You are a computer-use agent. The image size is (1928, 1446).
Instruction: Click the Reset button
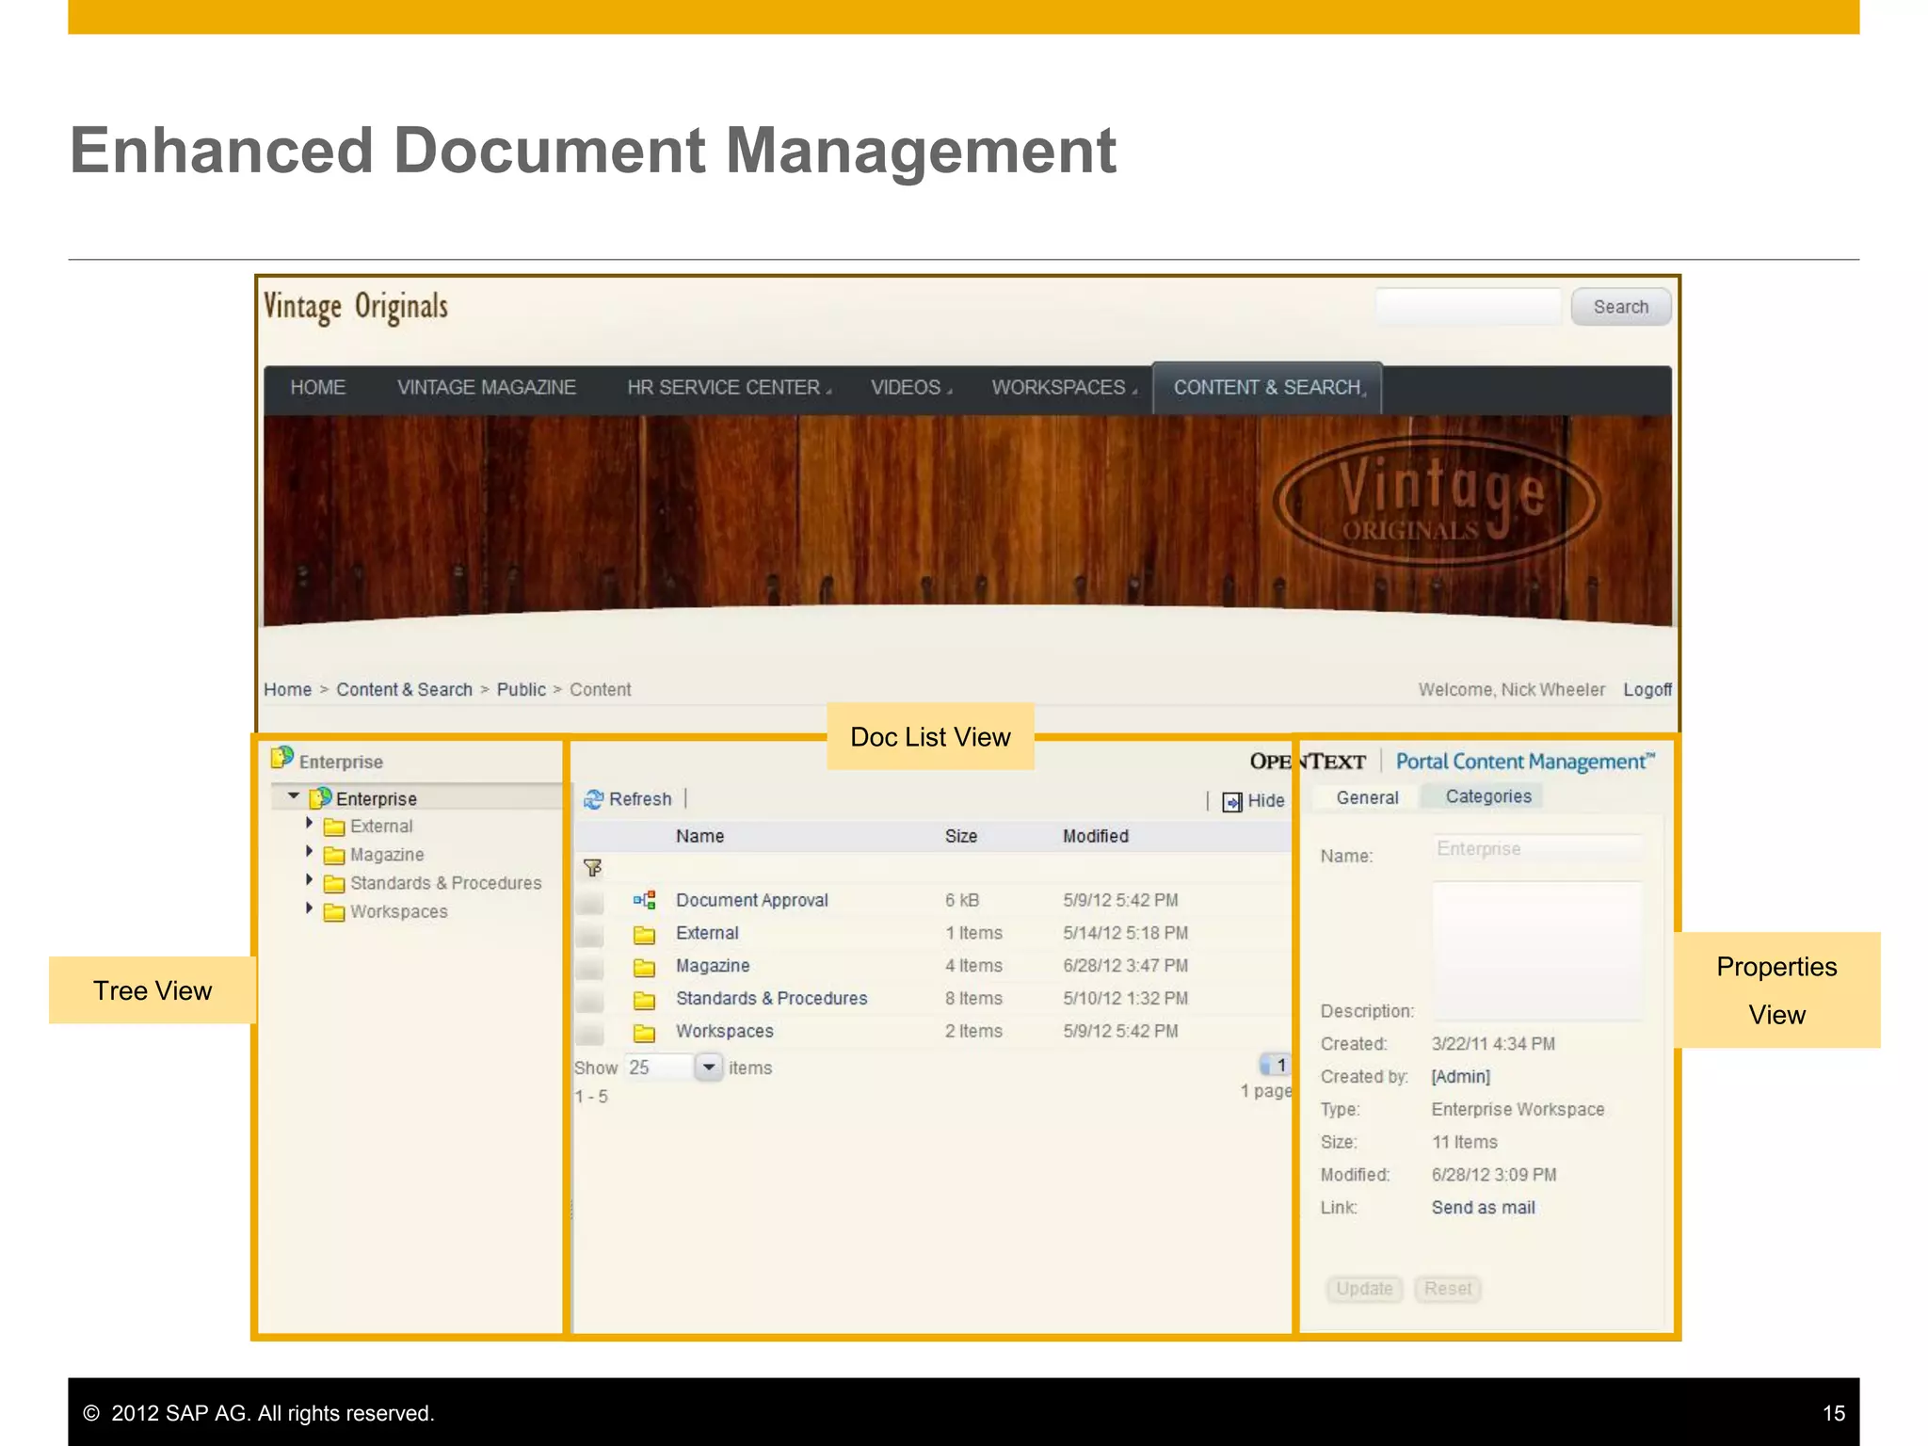[x=1447, y=1289]
